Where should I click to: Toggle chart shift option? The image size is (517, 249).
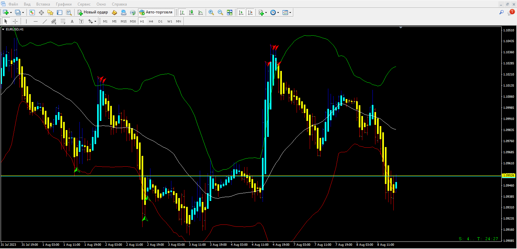(x=250, y=12)
